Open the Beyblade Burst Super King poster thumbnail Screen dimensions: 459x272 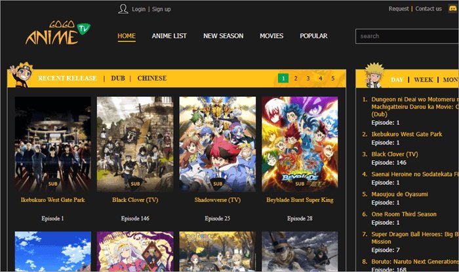tap(300, 144)
